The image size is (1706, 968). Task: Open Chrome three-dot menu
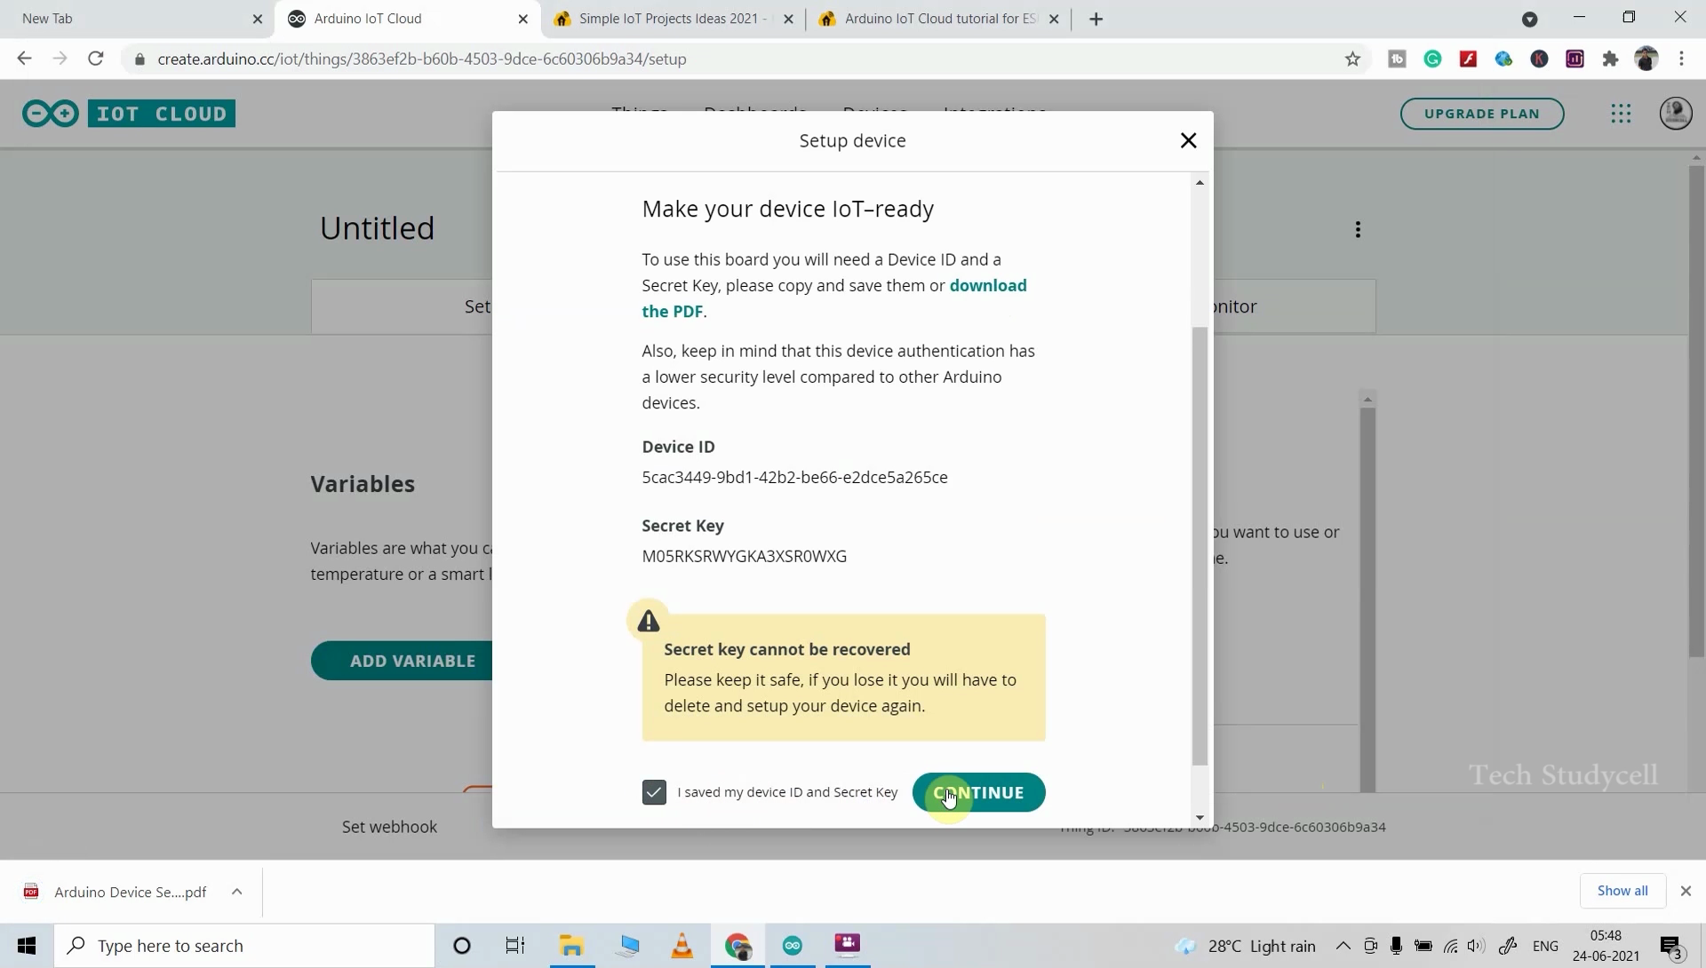1681,59
